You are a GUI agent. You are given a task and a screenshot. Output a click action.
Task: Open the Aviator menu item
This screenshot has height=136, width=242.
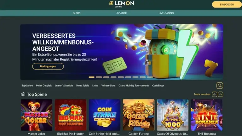coord(121,13)
